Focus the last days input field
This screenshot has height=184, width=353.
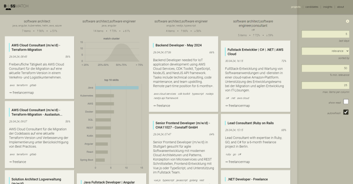(x=325, y=34)
